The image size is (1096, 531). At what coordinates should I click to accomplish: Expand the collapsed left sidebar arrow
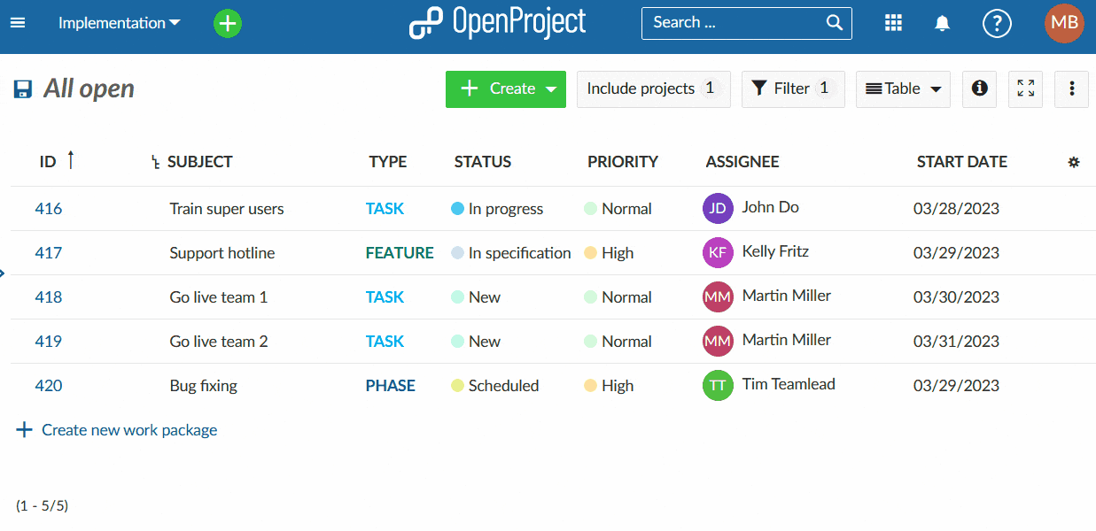point(4,273)
